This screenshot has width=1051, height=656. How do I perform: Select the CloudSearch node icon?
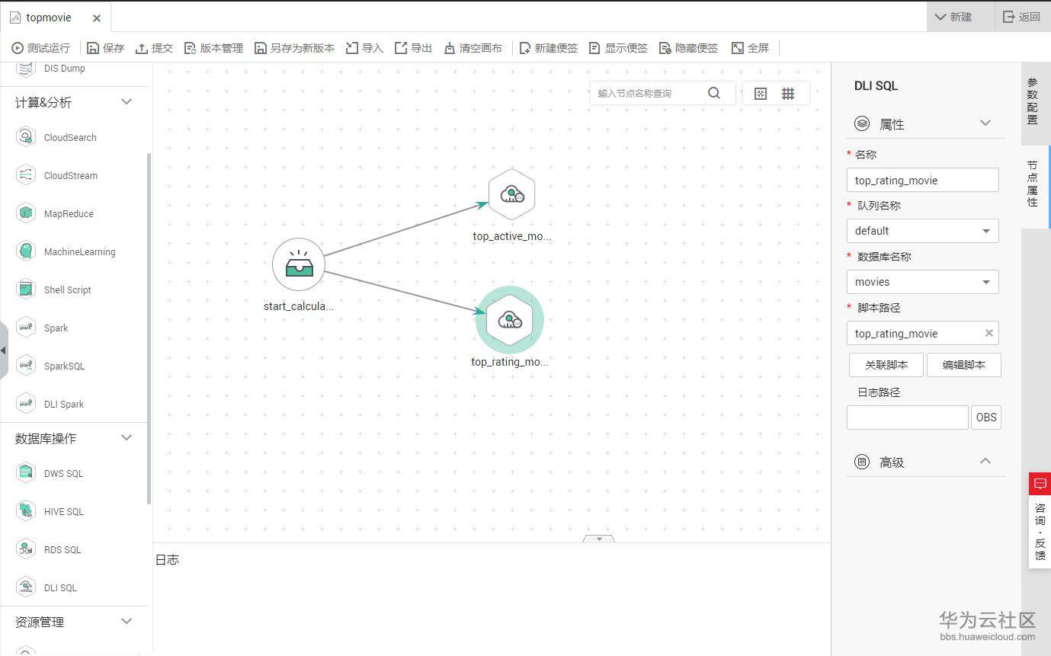[26, 137]
